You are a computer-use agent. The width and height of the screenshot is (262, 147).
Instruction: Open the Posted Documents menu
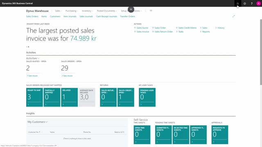coord(107,11)
